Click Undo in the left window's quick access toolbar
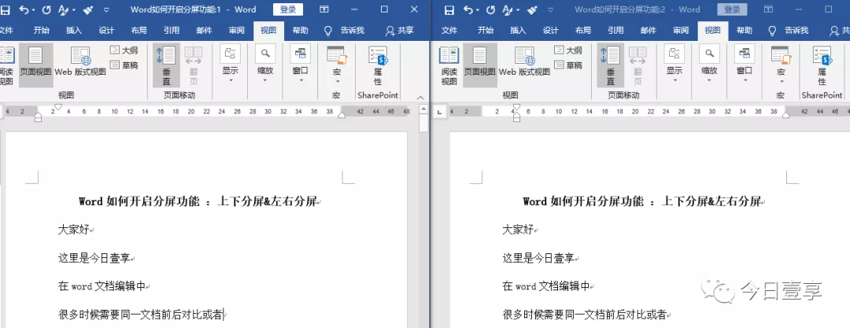 click(24, 9)
